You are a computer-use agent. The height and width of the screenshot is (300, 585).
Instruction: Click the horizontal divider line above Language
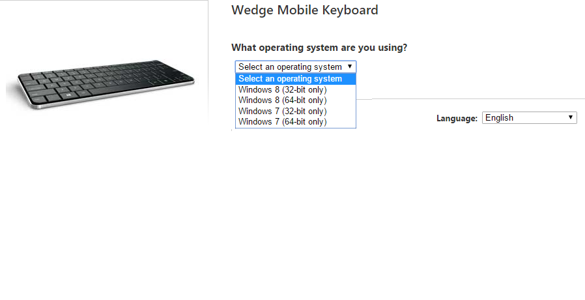point(478,99)
